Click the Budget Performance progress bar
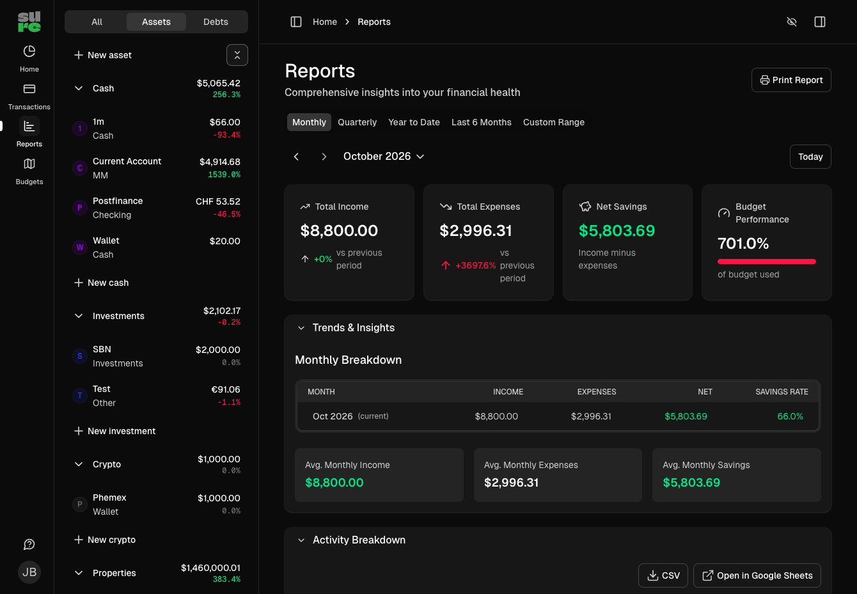857x594 pixels. click(x=766, y=262)
